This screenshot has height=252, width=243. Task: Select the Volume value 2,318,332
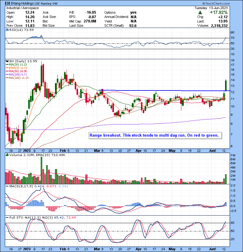pyautogui.click(x=219, y=26)
